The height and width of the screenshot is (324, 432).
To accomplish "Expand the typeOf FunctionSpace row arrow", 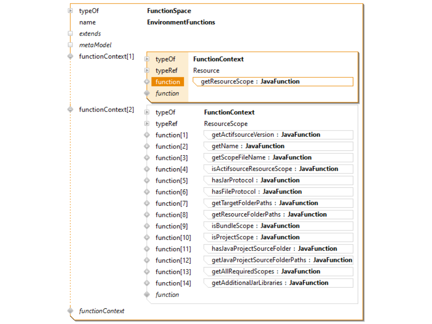I will pyautogui.click(x=70, y=11).
